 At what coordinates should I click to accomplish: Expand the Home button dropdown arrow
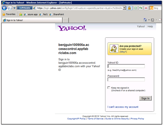tap(149, 20)
